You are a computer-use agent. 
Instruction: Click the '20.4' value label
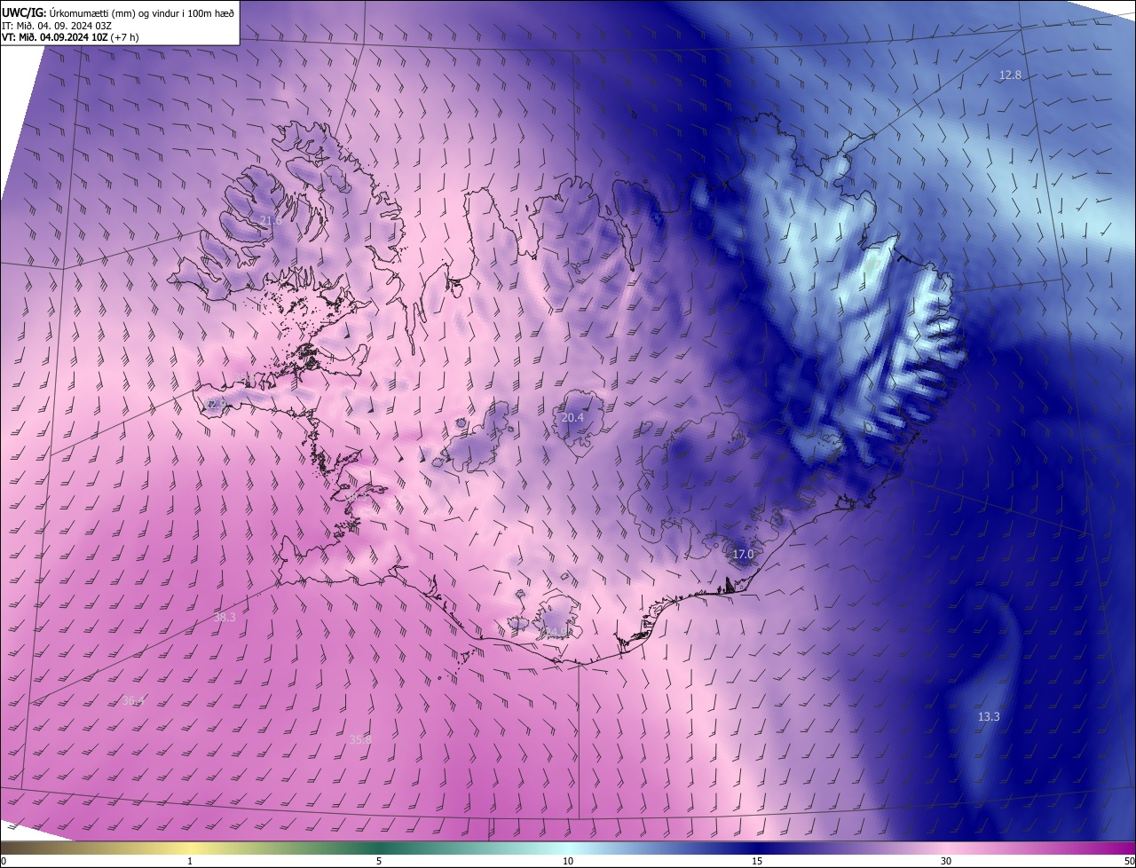click(573, 417)
